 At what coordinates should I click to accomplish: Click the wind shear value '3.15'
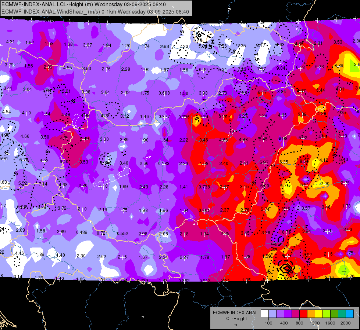click(244, 186)
